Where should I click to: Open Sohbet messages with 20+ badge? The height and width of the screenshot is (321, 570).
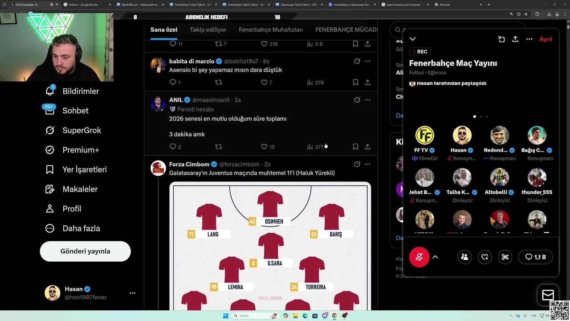66,111
